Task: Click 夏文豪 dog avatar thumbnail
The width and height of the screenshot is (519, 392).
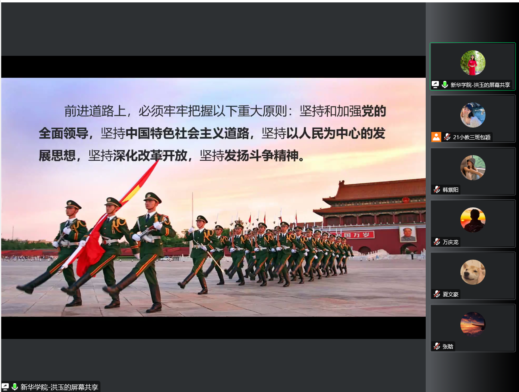Action: (x=473, y=272)
